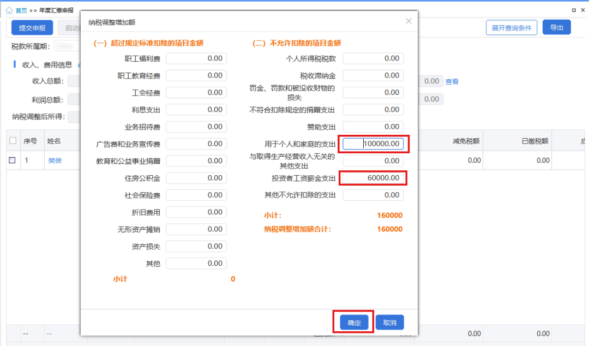Click the home icon in the breadcrumb

[9, 10]
